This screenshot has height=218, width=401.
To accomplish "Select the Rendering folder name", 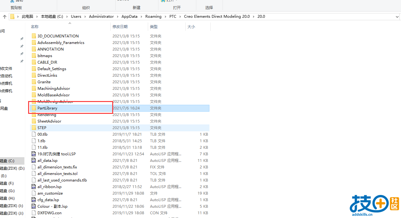I will pos(47,115).
